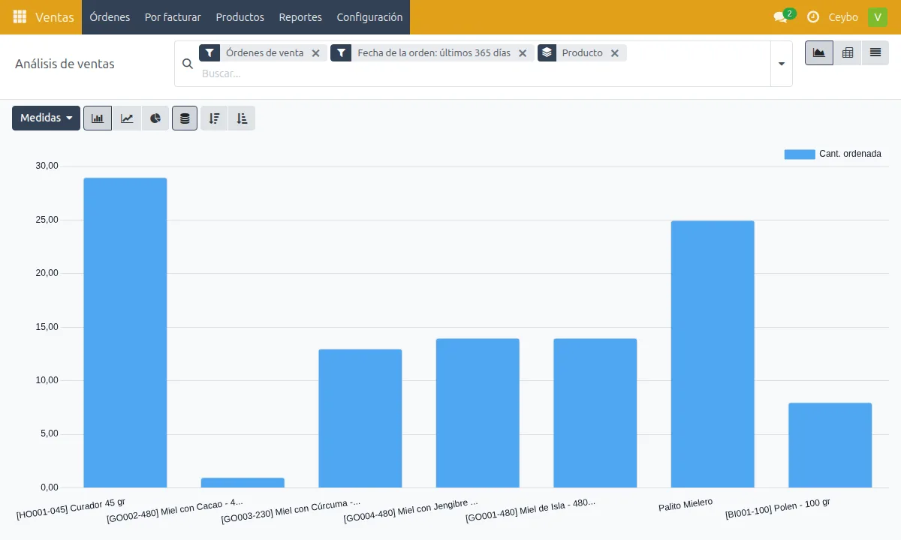Focus the Buscar search field
The image size is (901, 540).
481,73
